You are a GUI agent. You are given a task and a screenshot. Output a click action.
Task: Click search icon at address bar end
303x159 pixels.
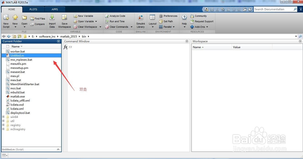300,36
